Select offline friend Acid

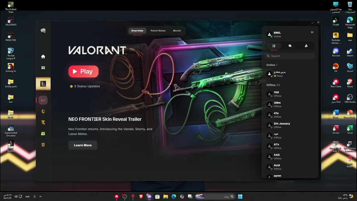point(290,167)
